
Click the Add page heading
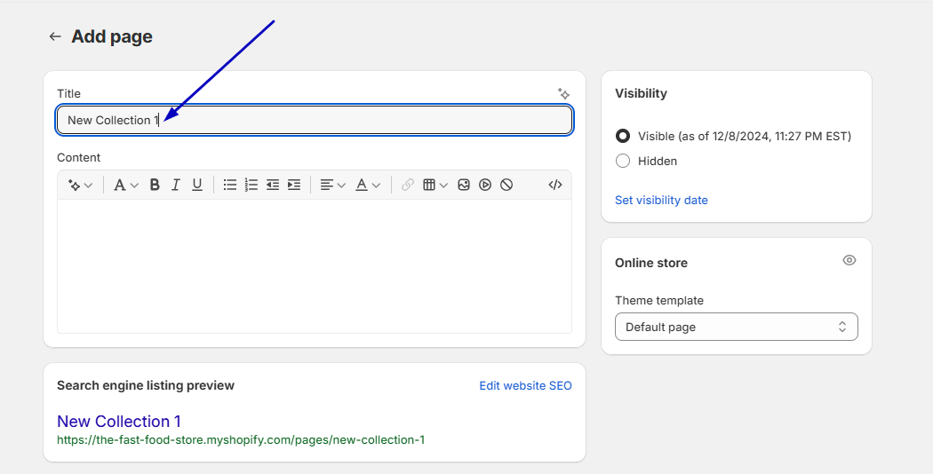pos(112,36)
